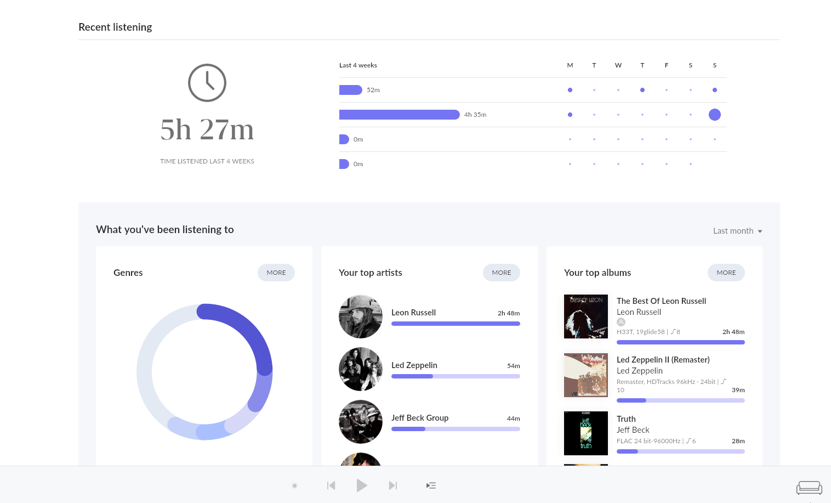Click FLAC 24 bit-96000Hz version text

[x=656, y=441]
